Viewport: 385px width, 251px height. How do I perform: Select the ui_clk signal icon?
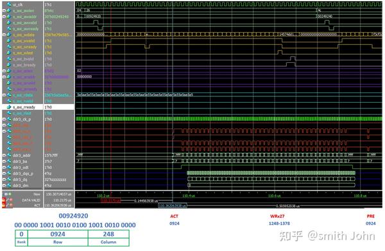coord(9,4)
